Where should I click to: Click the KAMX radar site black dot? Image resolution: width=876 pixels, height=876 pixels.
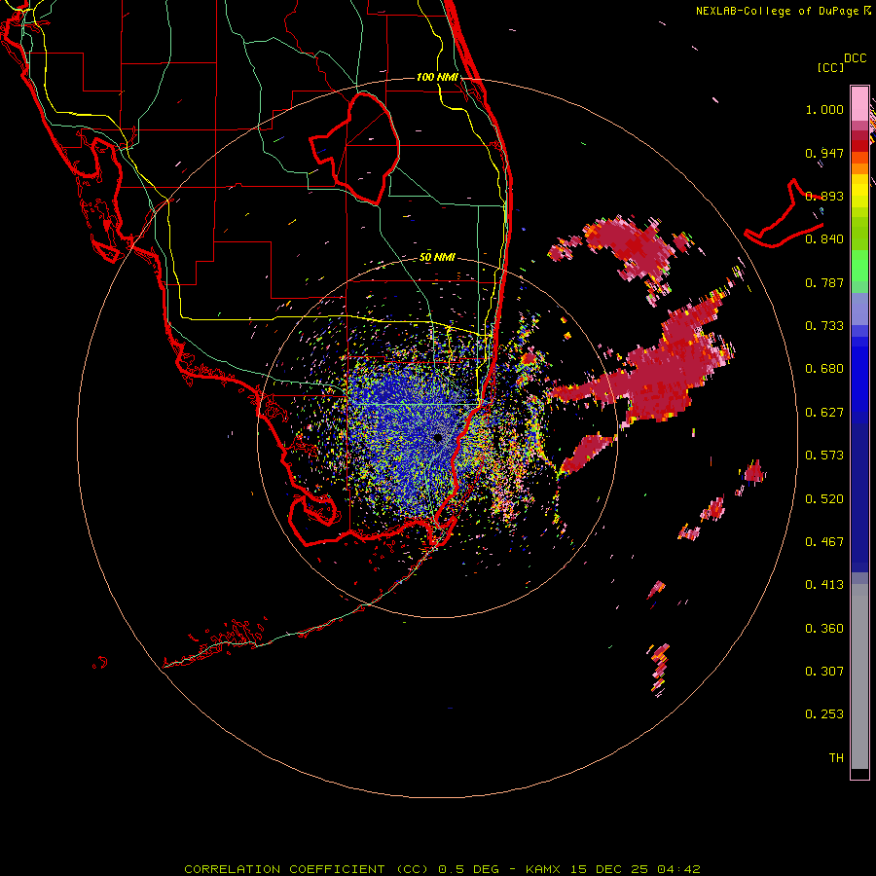(x=438, y=438)
